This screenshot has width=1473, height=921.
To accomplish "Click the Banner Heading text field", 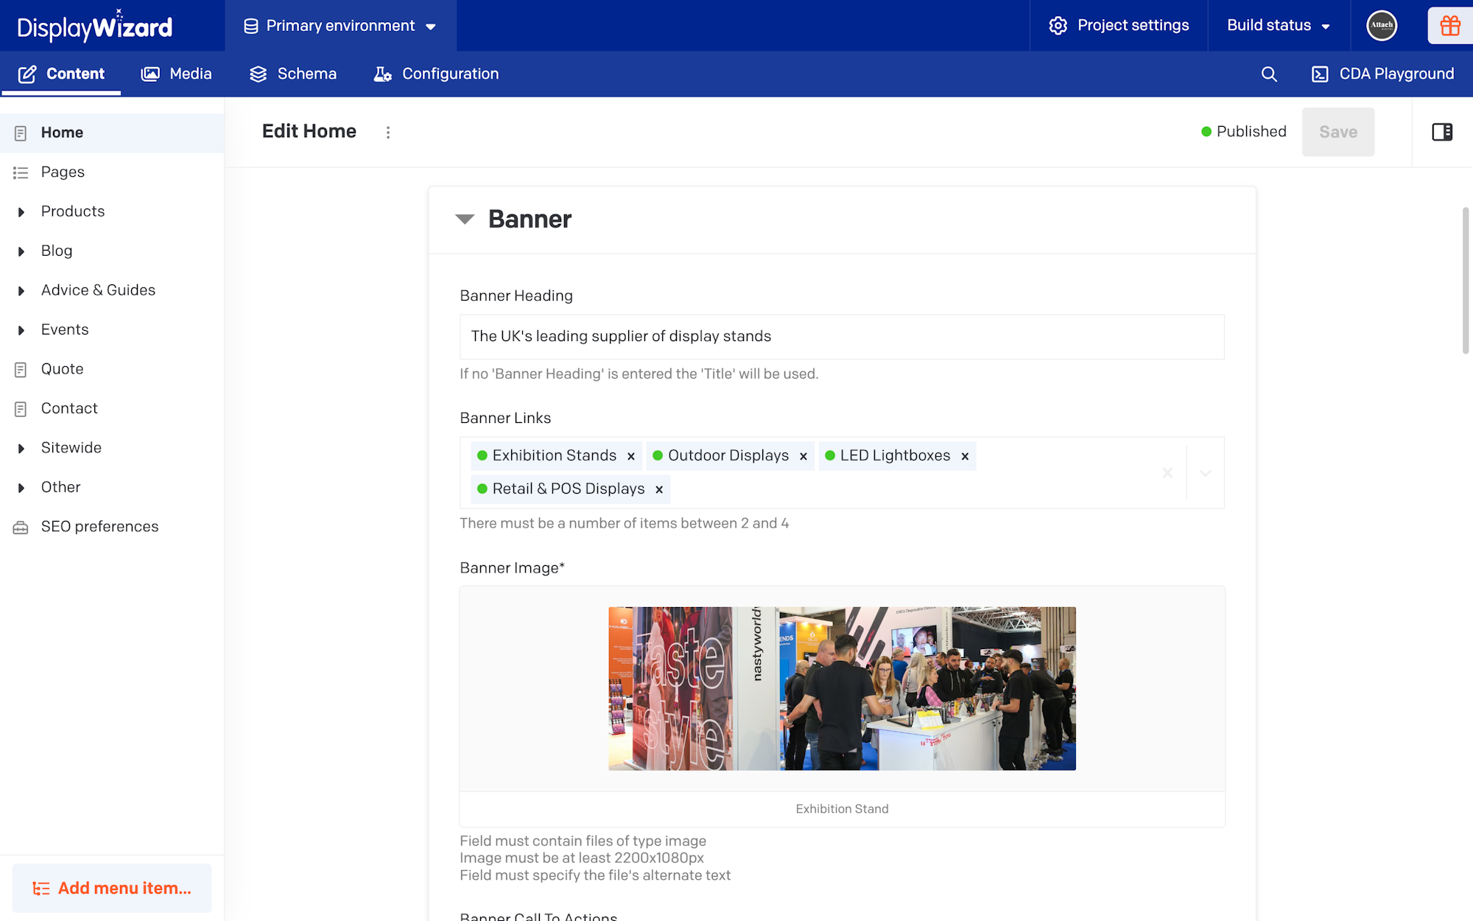I will point(842,337).
